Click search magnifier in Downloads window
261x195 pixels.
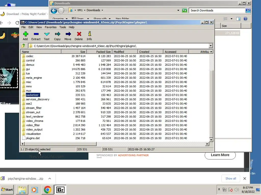(x=248, y=10)
